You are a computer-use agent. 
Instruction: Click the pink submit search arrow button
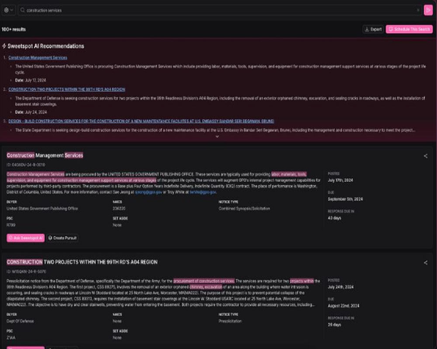click(x=428, y=10)
